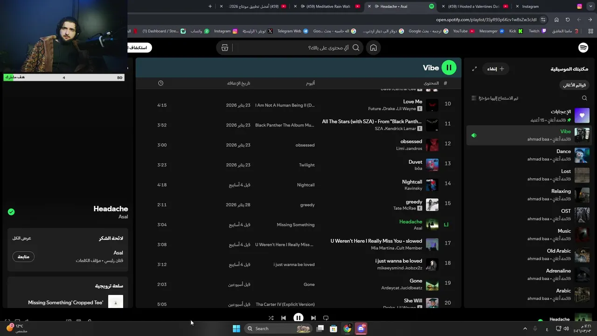
Task: Sort by 'تاريخ الإضافة' column header
Action: (239, 83)
